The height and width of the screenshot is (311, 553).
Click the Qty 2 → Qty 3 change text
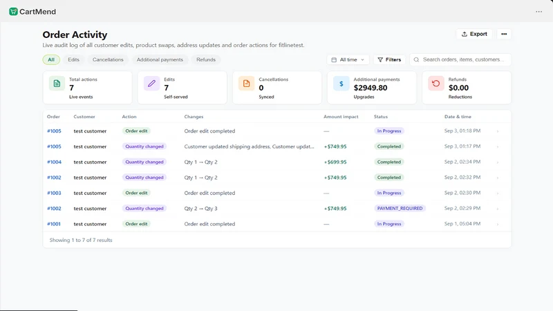(x=200, y=209)
